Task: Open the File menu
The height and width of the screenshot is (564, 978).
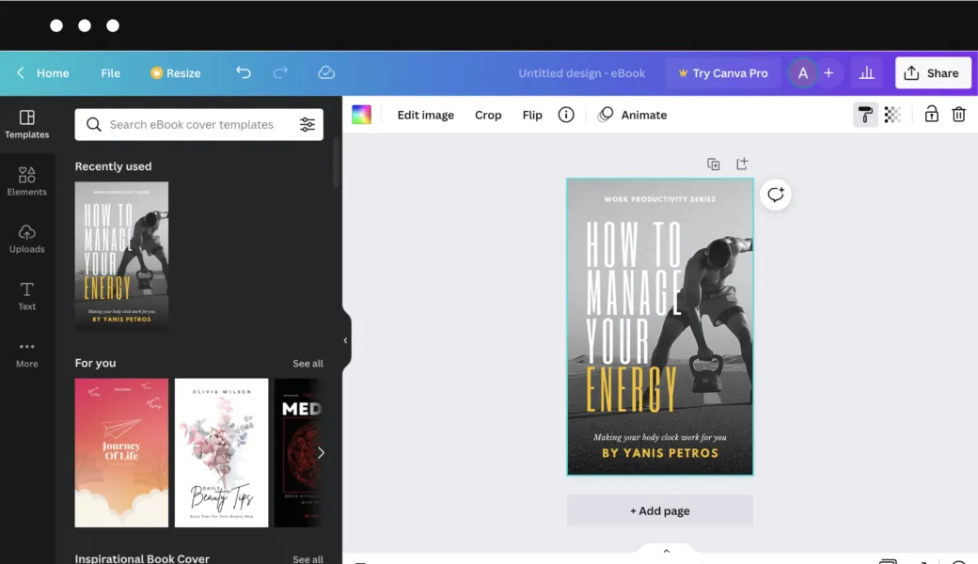Action: tap(110, 73)
